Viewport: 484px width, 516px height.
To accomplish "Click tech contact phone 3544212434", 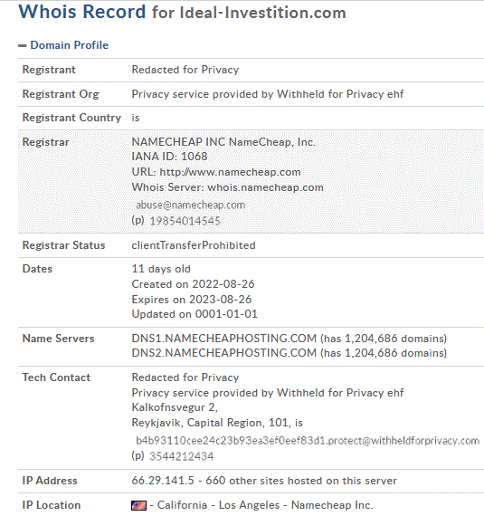I will click(182, 456).
